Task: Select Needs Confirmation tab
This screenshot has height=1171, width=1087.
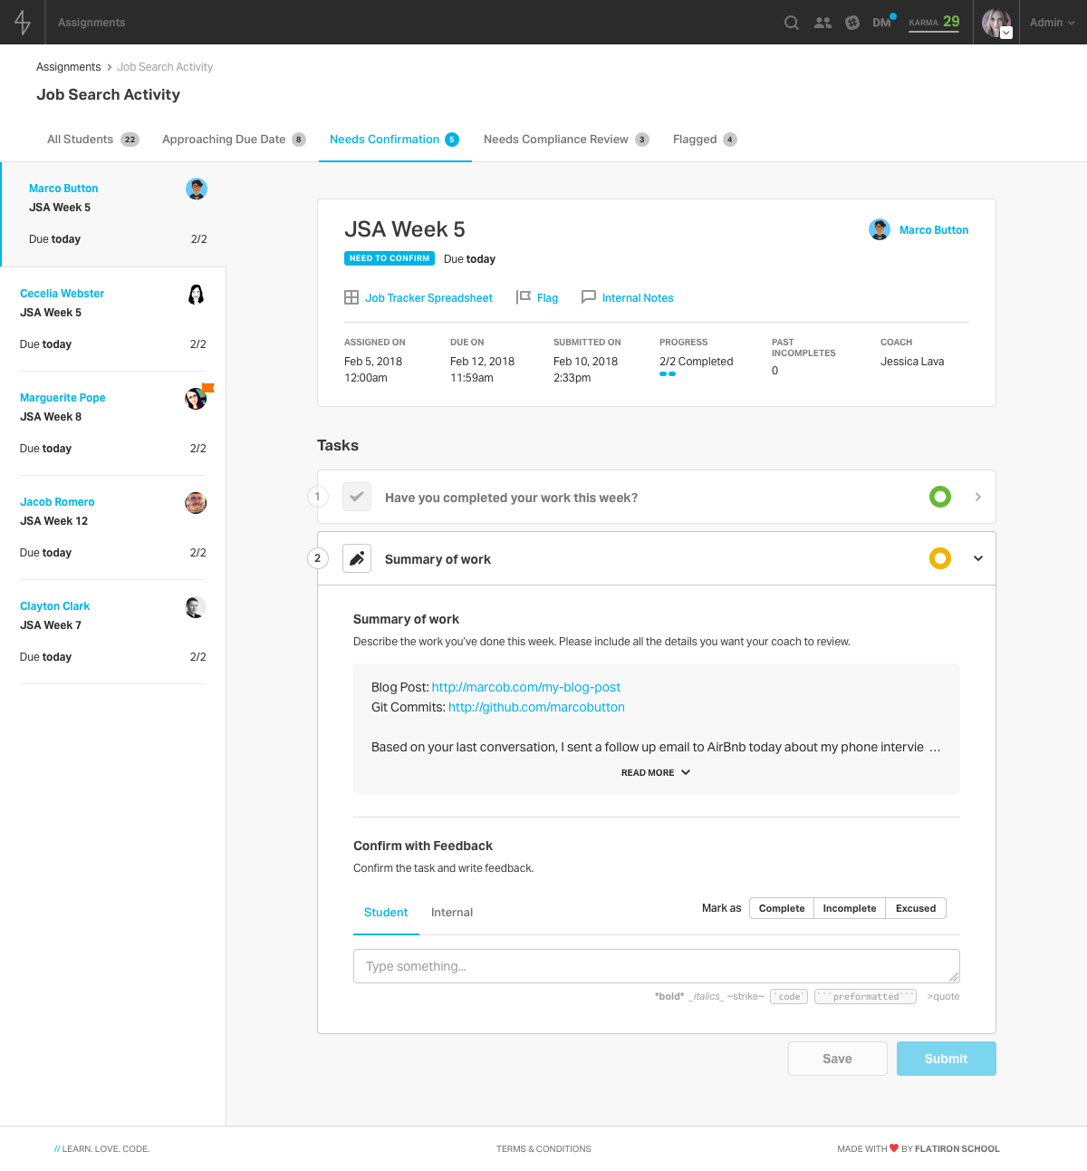Action: coord(395,140)
